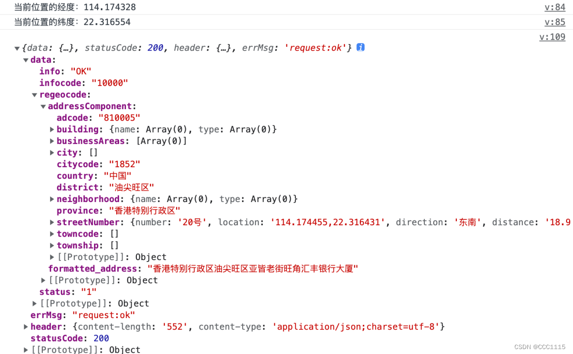Screen dimensions: 573x354
Task: Select the status "1" value
Action: [89, 292]
